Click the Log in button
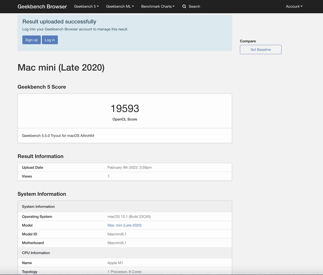The width and height of the screenshot is (323, 275). coord(50,40)
